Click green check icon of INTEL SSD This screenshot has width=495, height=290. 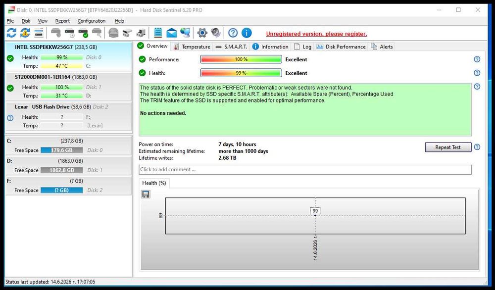(10, 58)
